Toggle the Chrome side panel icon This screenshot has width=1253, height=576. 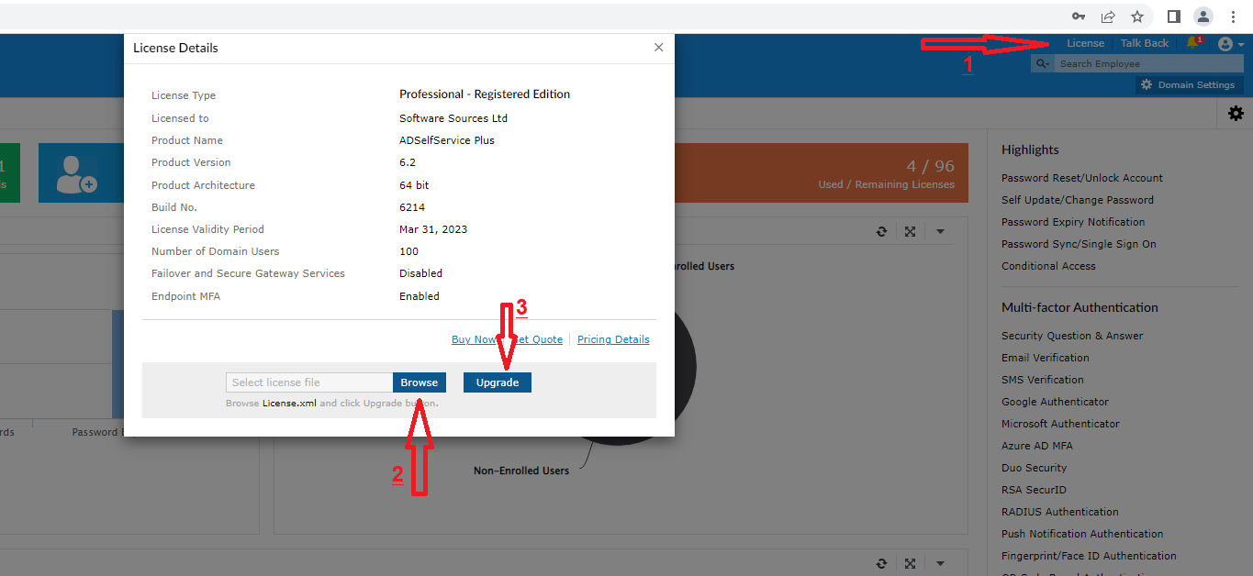point(1173,17)
